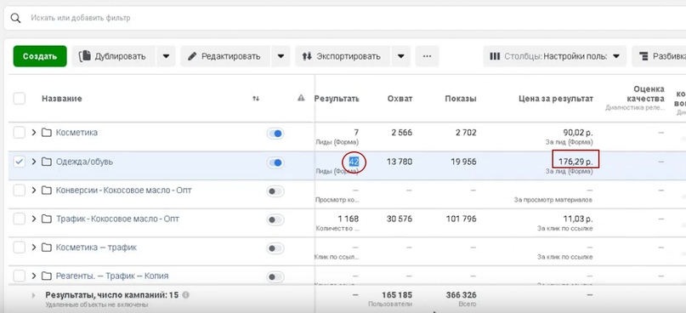This screenshot has height=313, width=686.
Task: Expand the Косметика campaign row
Action: tap(34, 133)
